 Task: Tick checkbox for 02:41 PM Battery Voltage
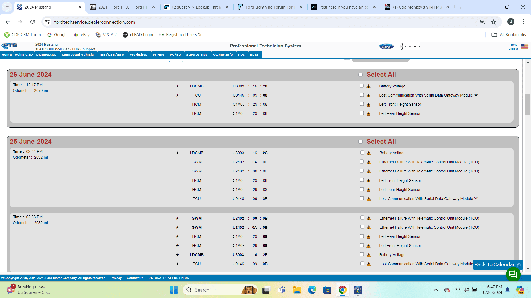click(x=362, y=153)
